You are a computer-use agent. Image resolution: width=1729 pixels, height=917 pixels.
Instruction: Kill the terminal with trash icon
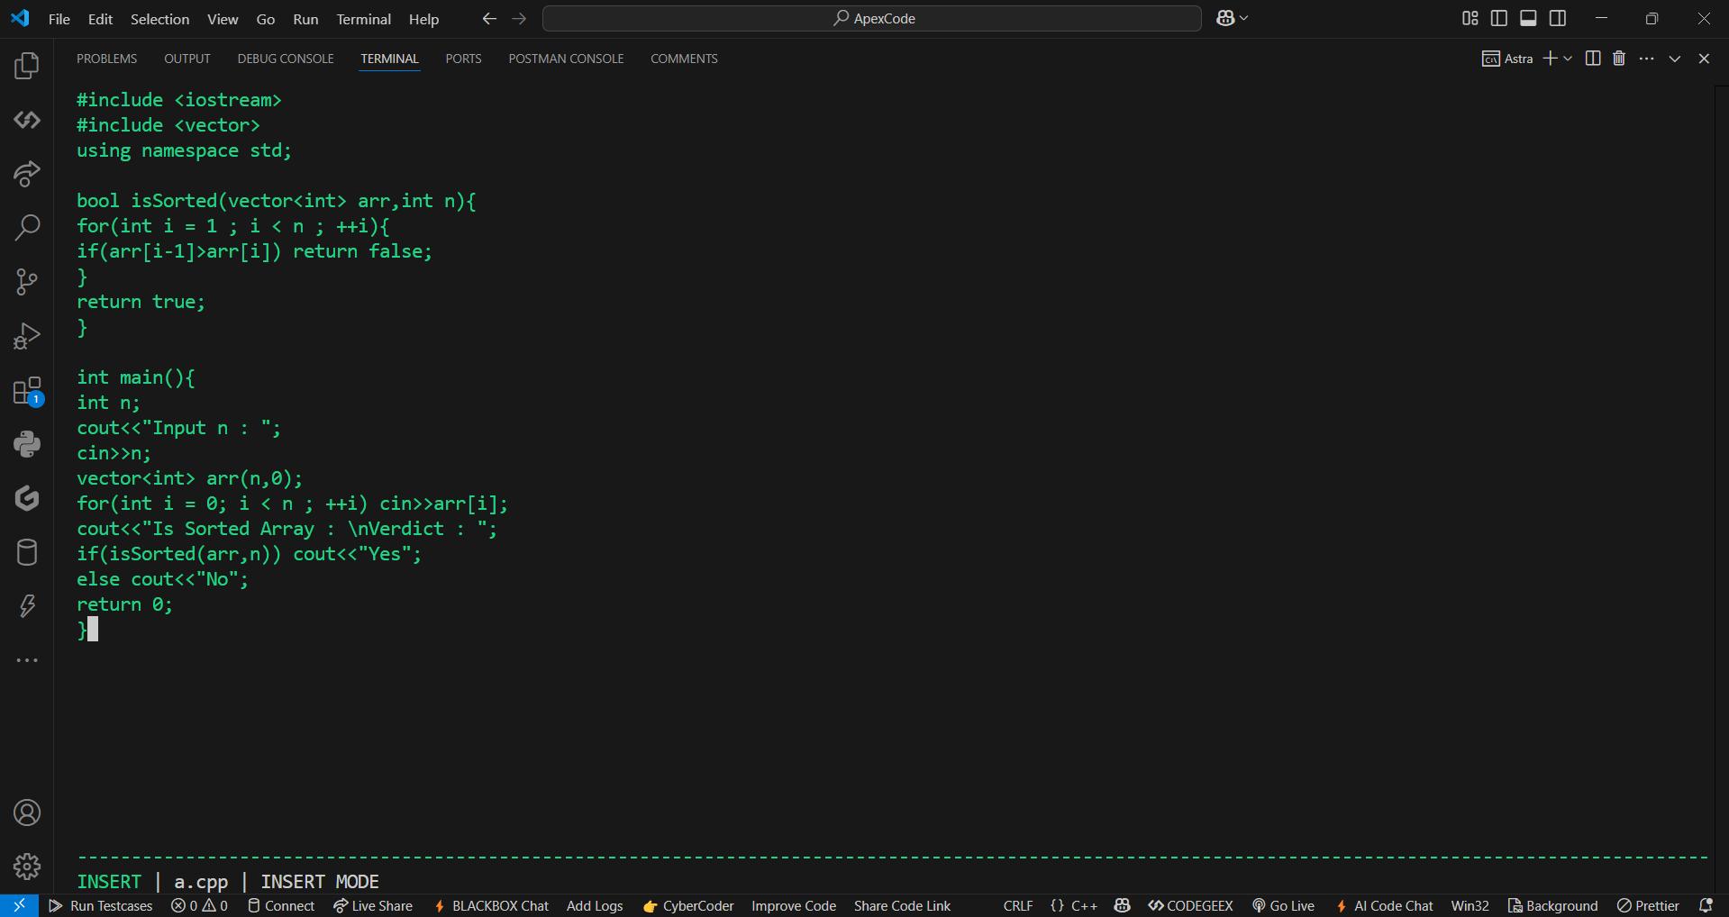point(1619,59)
